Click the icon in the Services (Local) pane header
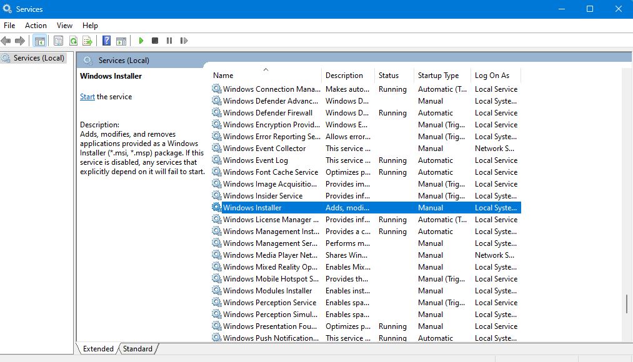 88,61
